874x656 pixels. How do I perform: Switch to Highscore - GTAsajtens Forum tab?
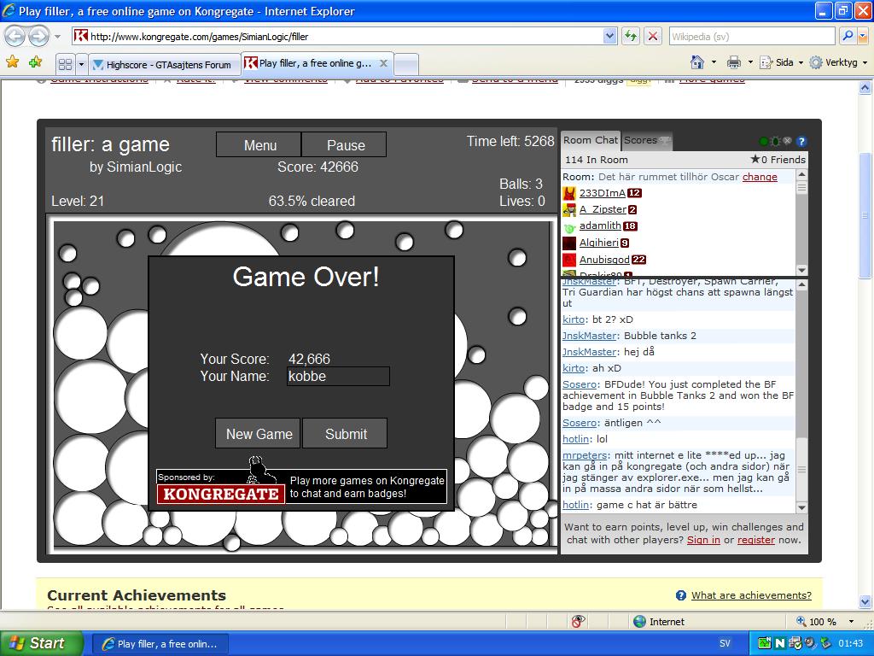162,64
